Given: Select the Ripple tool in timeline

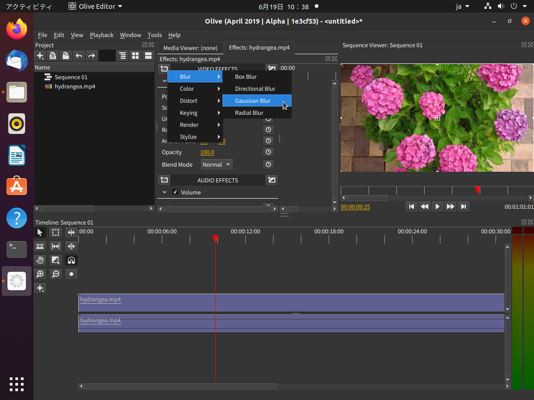Looking at the screenshot, I should point(71,232).
